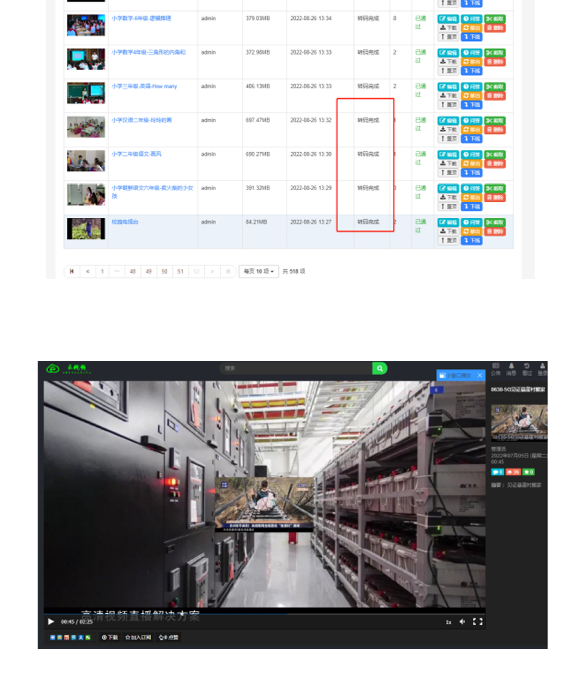Image resolution: width=562 pixels, height=687 pixels.
Task: Click the video player progress bar
Action: 264,613
